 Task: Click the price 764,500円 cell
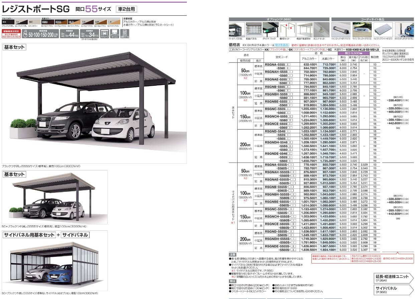click(310, 86)
